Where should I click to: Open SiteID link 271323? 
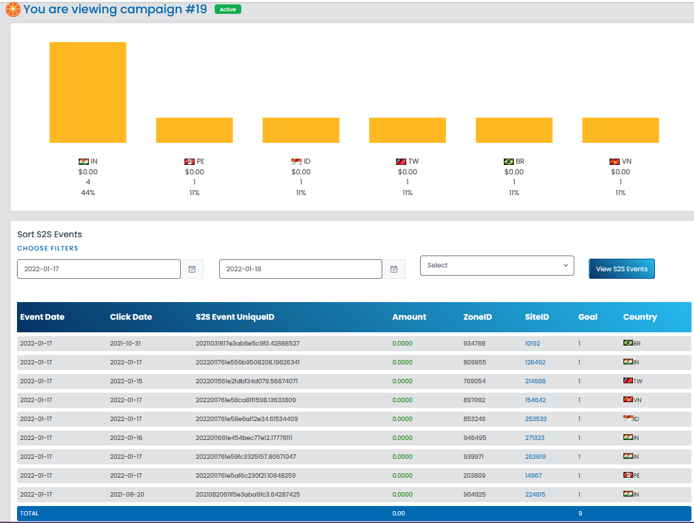tap(535, 438)
